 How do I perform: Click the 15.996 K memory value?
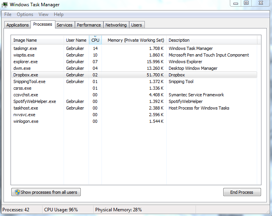[x=155, y=62]
